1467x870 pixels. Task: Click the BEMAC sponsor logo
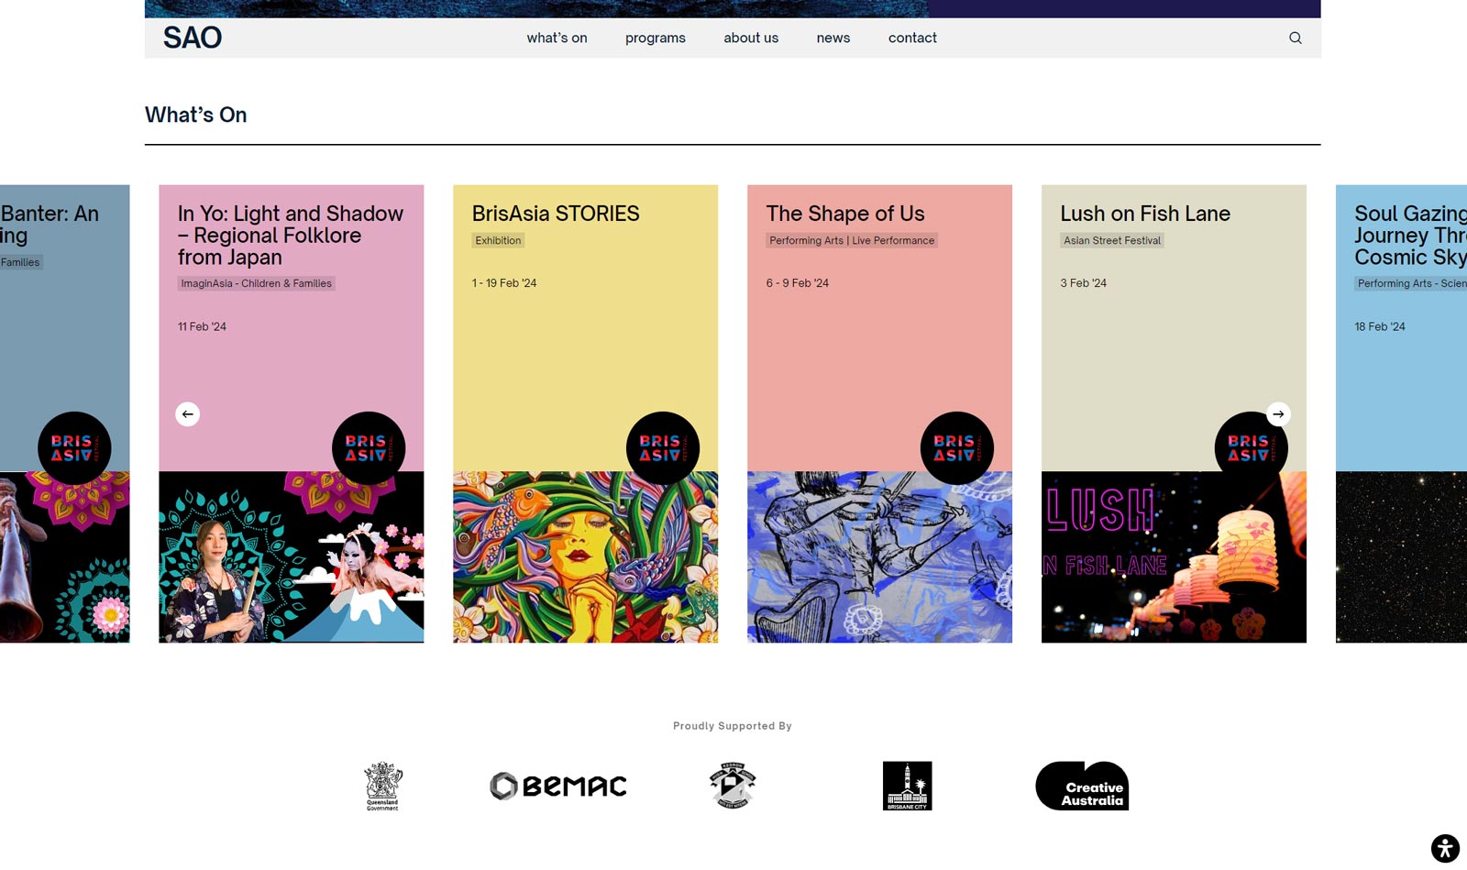point(558,786)
